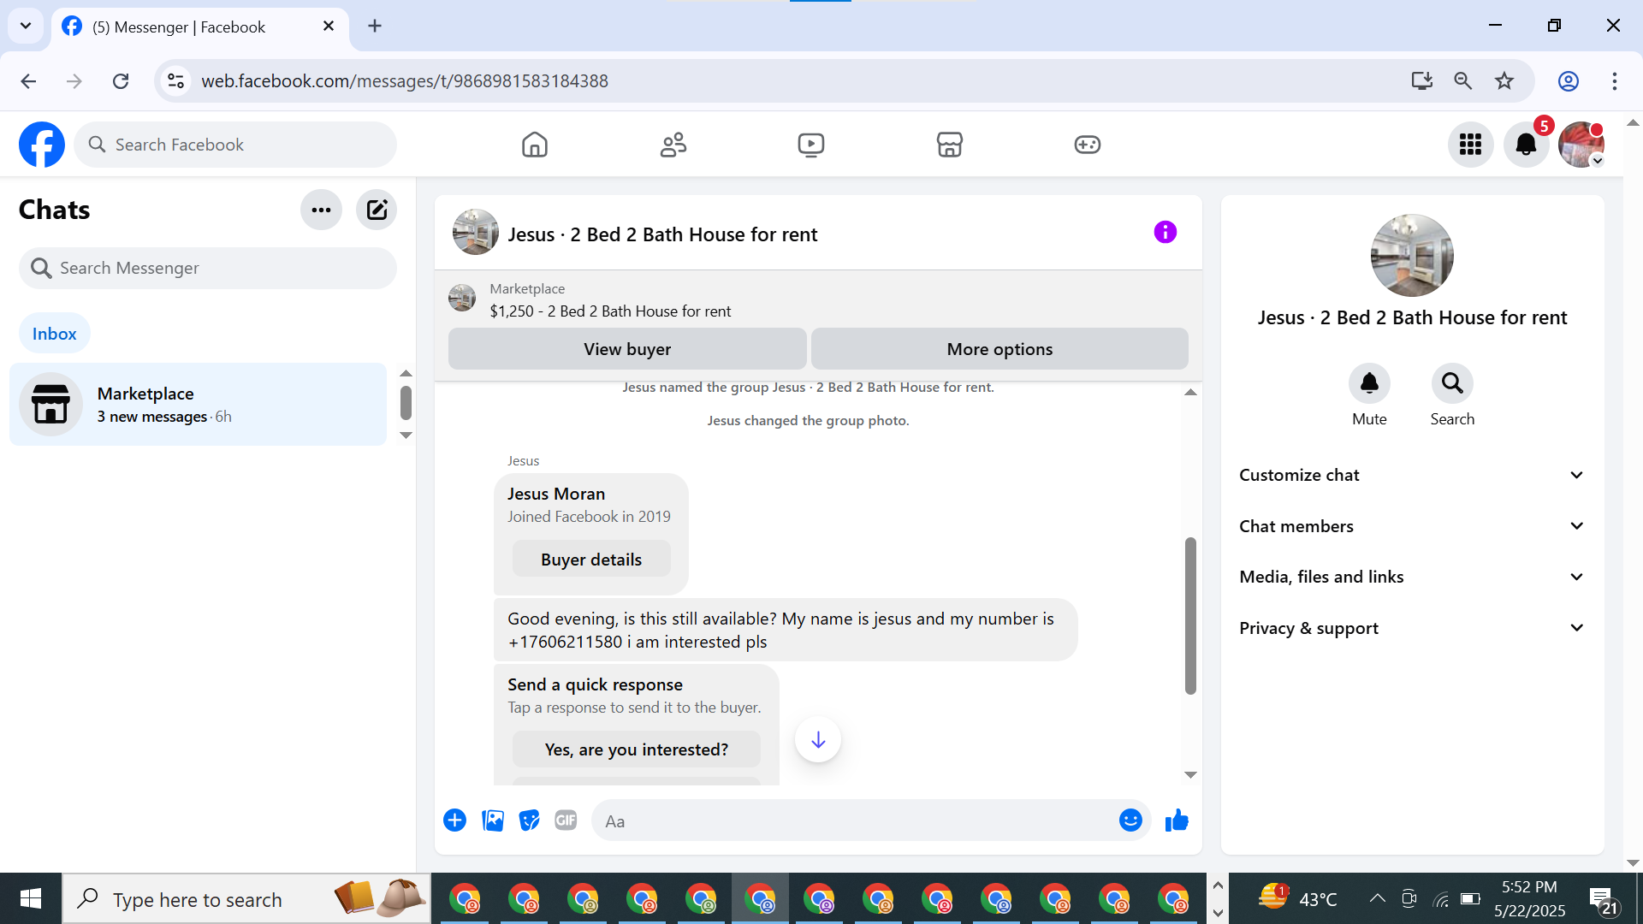This screenshot has width=1643, height=924.
Task: Bookmark this tab with star icon
Action: pos(1504,81)
